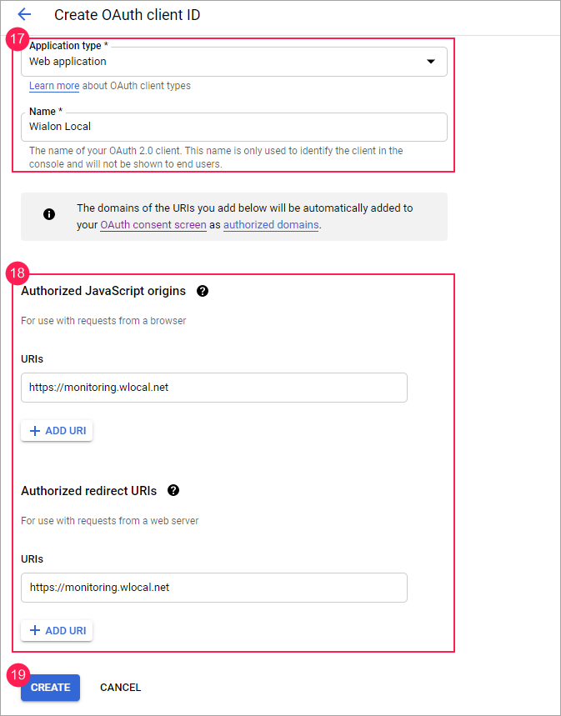Click the red step 17 badge
561x716 pixels.
coord(18,38)
